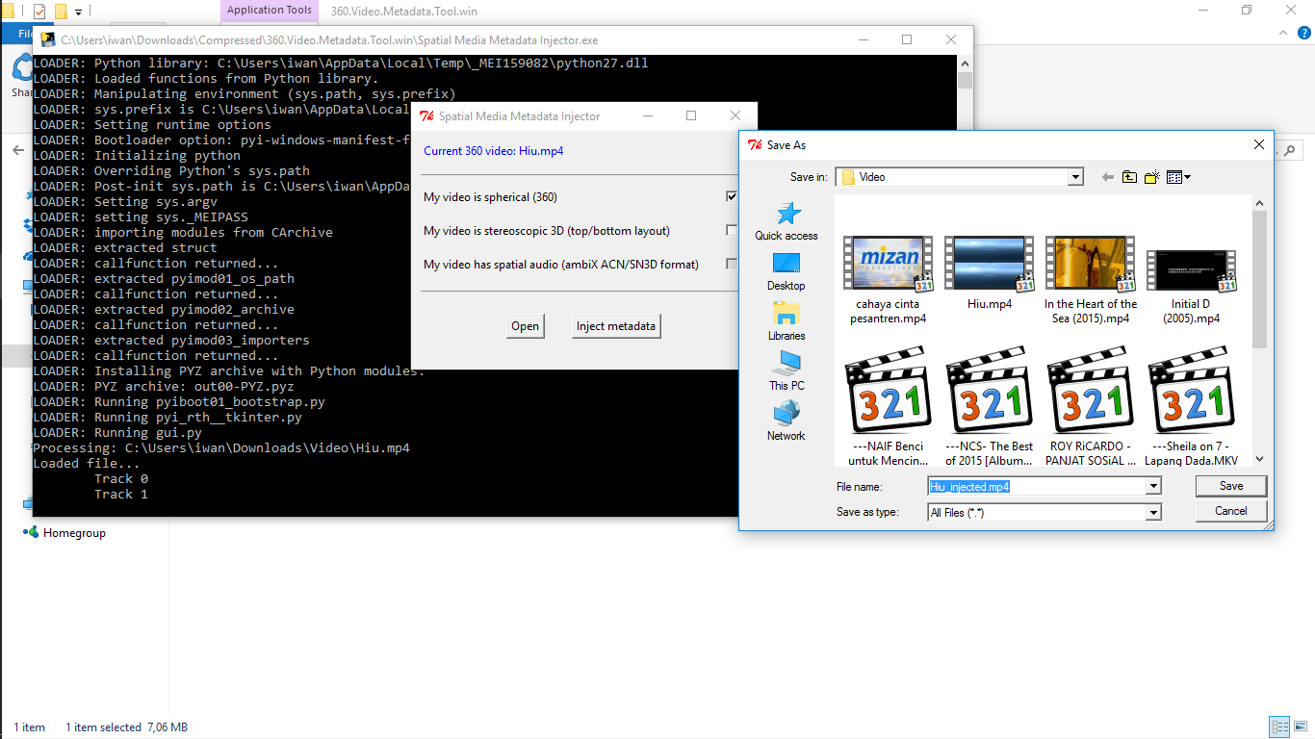Click the Inject metadata button
Screen dimensions: 1315x739
click(x=615, y=325)
